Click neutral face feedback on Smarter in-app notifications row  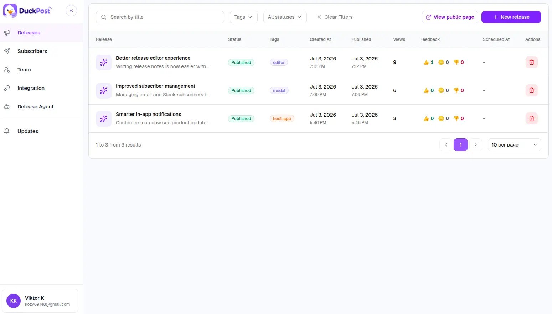(443, 118)
